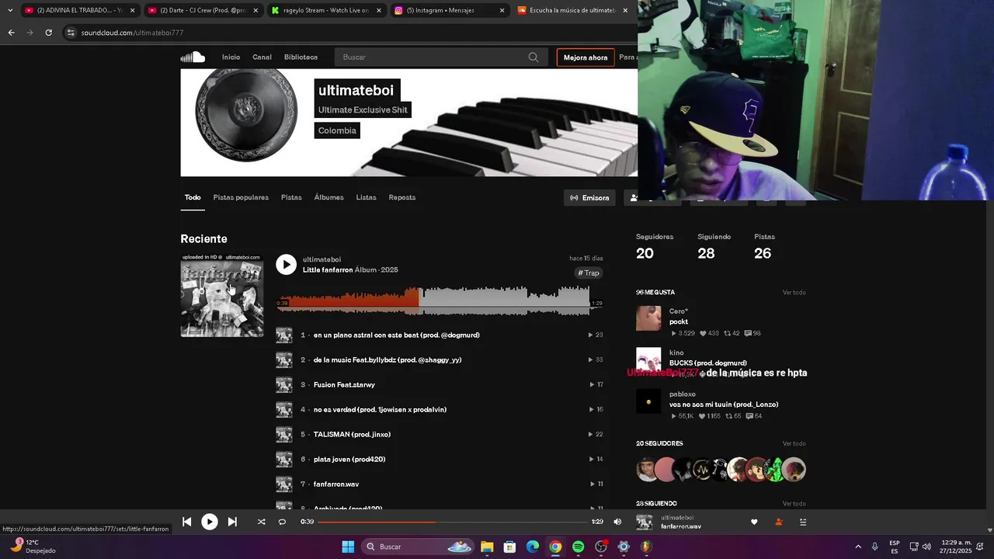Click liked track vos no sos mi tuuin
994x559 pixels.
coord(724,404)
